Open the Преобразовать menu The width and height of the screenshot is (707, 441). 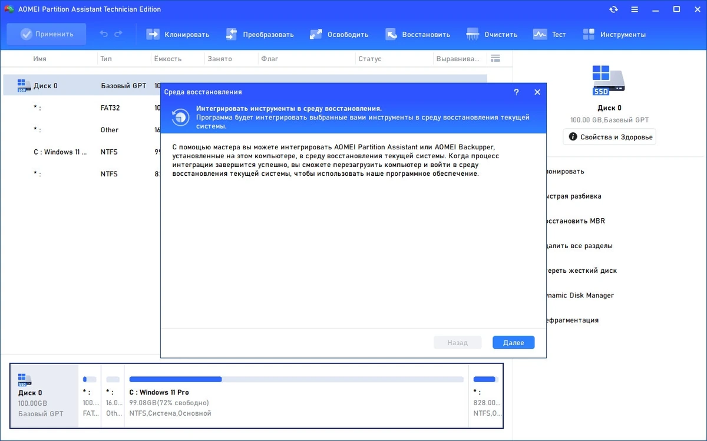(260, 34)
